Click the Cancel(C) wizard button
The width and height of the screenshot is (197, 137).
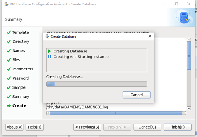pos(147,127)
